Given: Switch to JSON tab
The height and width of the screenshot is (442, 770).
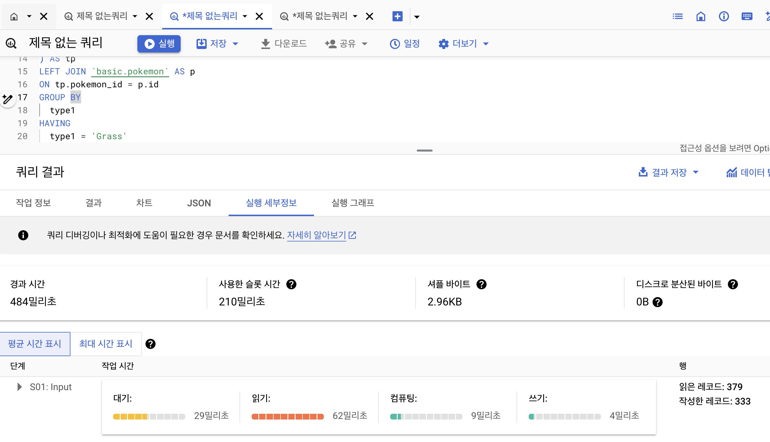Looking at the screenshot, I should tap(199, 203).
